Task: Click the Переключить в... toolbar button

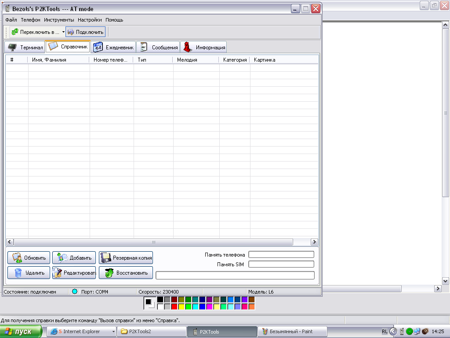Action: pyautogui.click(x=35, y=32)
